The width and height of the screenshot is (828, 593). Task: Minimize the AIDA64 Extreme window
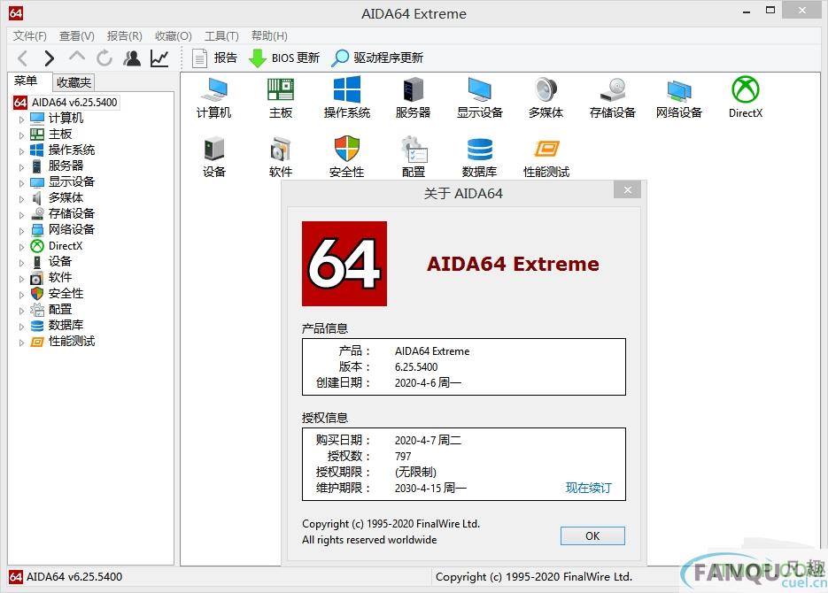[x=747, y=12]
